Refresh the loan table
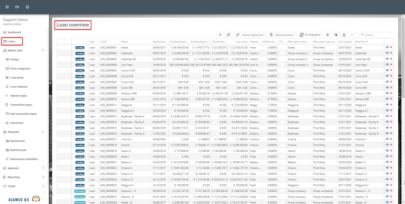This screenshot has height=204, width=405. click(228, 35)
